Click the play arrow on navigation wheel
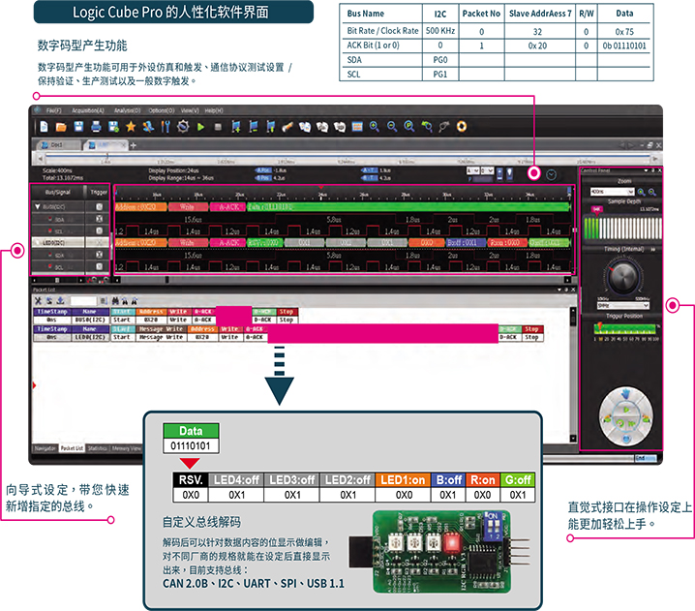This screenshot has width=695, height=611. (x=626, y=410)
